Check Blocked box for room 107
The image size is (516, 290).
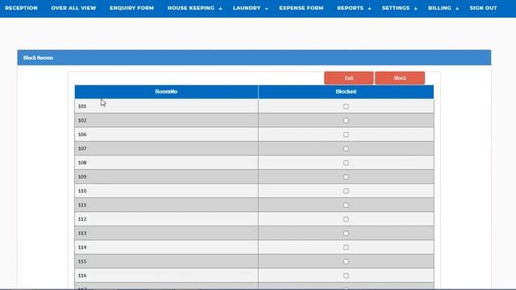[346, 148]
